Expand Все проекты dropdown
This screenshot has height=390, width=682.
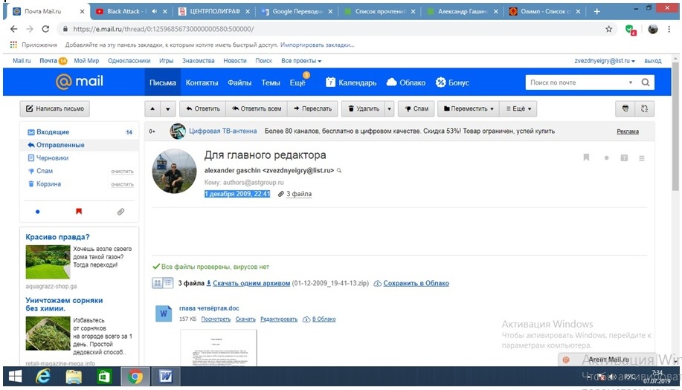point(301,61)
